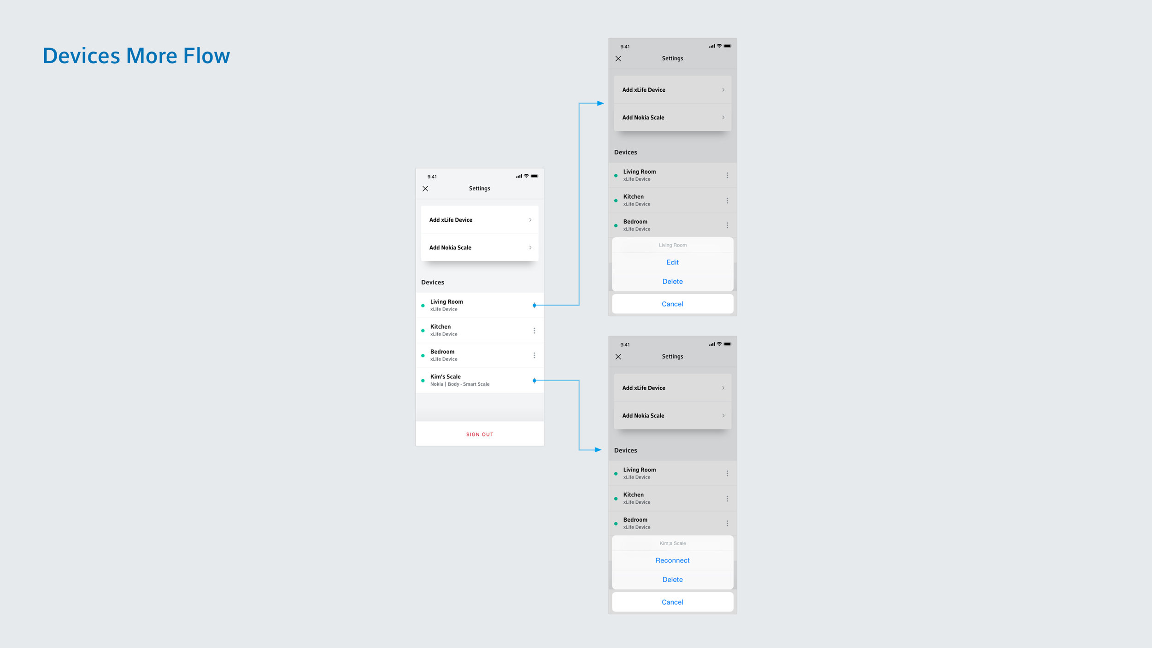This screenshot has width=1152, height=648.
Task: Tap Delete in Living Room action sheet
Action: click(x=672, y=281)
